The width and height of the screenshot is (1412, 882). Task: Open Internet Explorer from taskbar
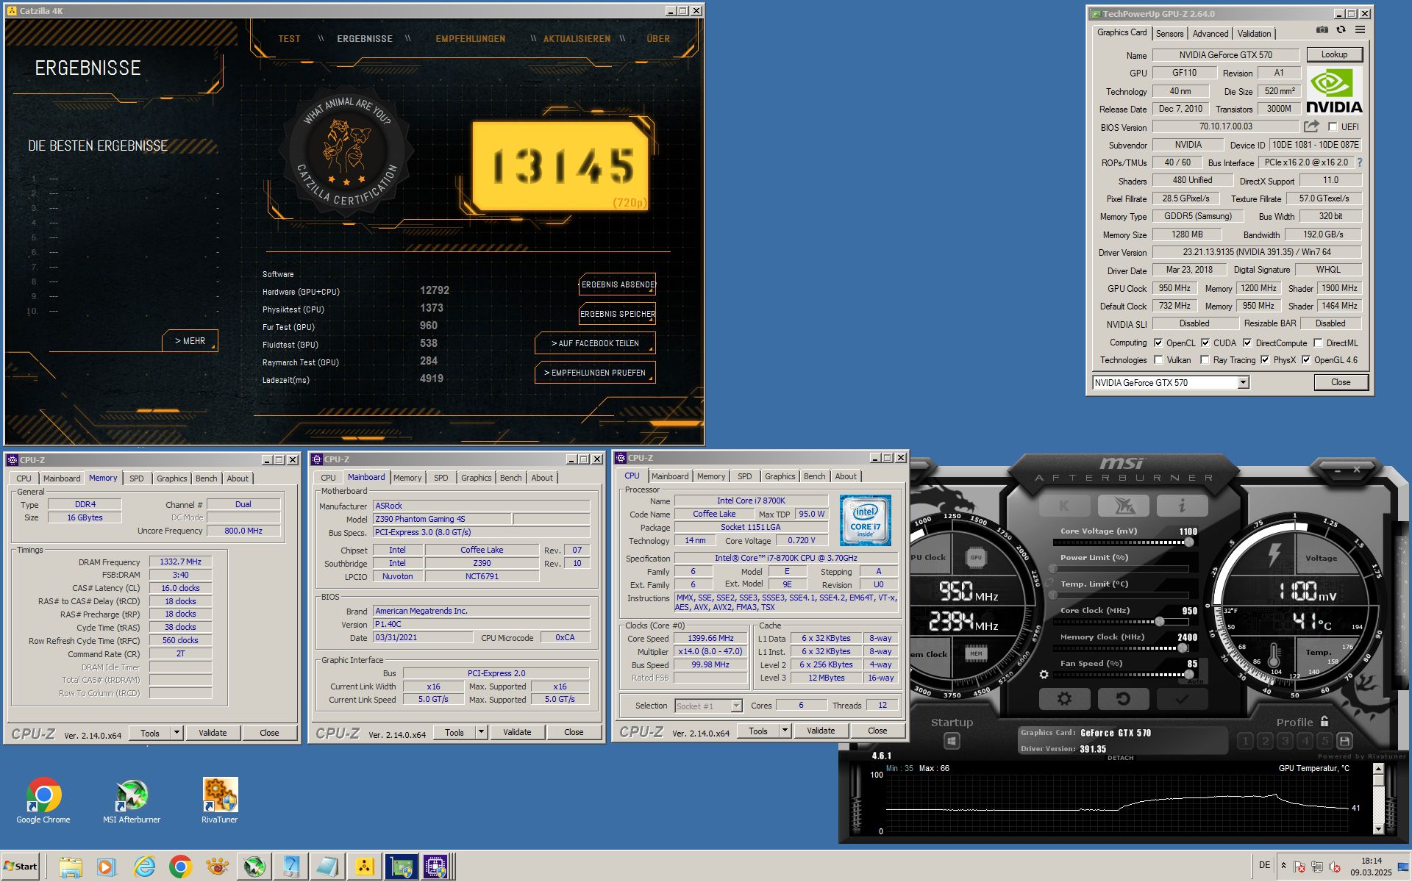tap(144, 867)
